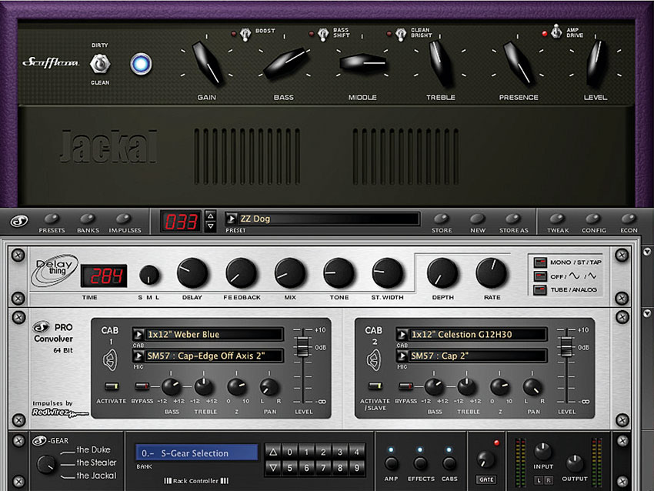
Task: Click the Amp bypass knob button
Action: pyautogui.click(x=391, y=463)
